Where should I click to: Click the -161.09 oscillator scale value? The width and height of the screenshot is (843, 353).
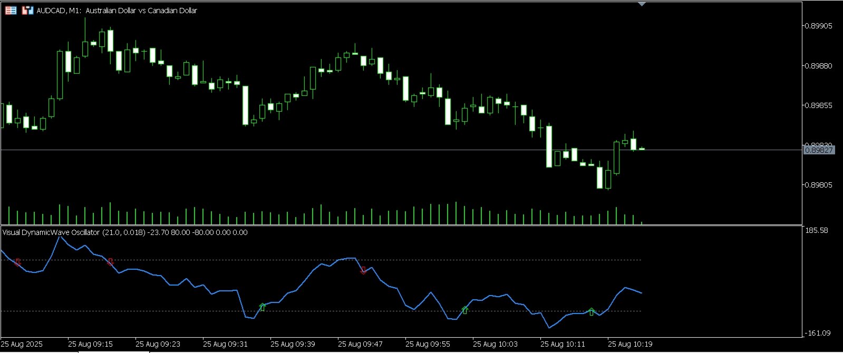point(817,333)
